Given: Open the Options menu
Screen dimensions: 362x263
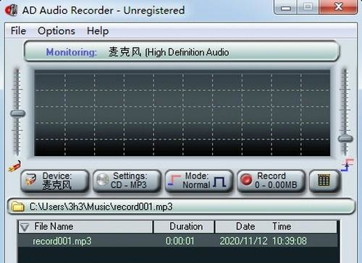Looking at the screenshot, I should (56, 31).
